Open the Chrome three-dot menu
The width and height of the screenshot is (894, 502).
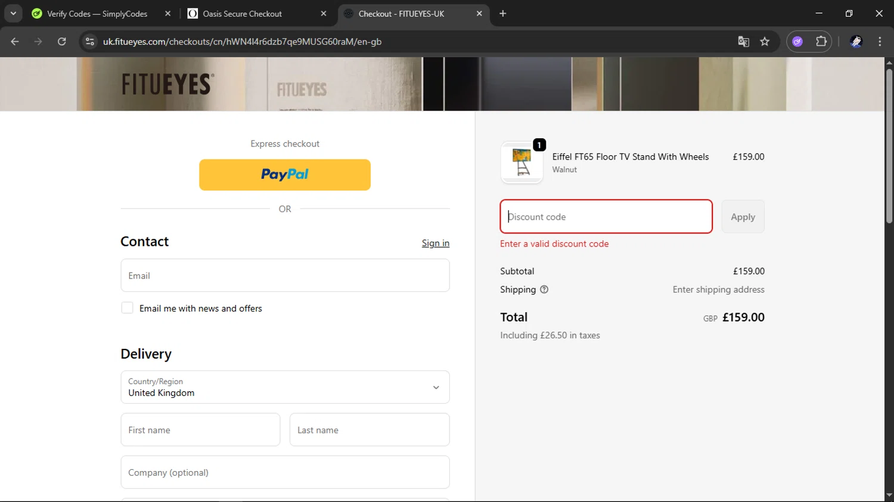[880, 42]
